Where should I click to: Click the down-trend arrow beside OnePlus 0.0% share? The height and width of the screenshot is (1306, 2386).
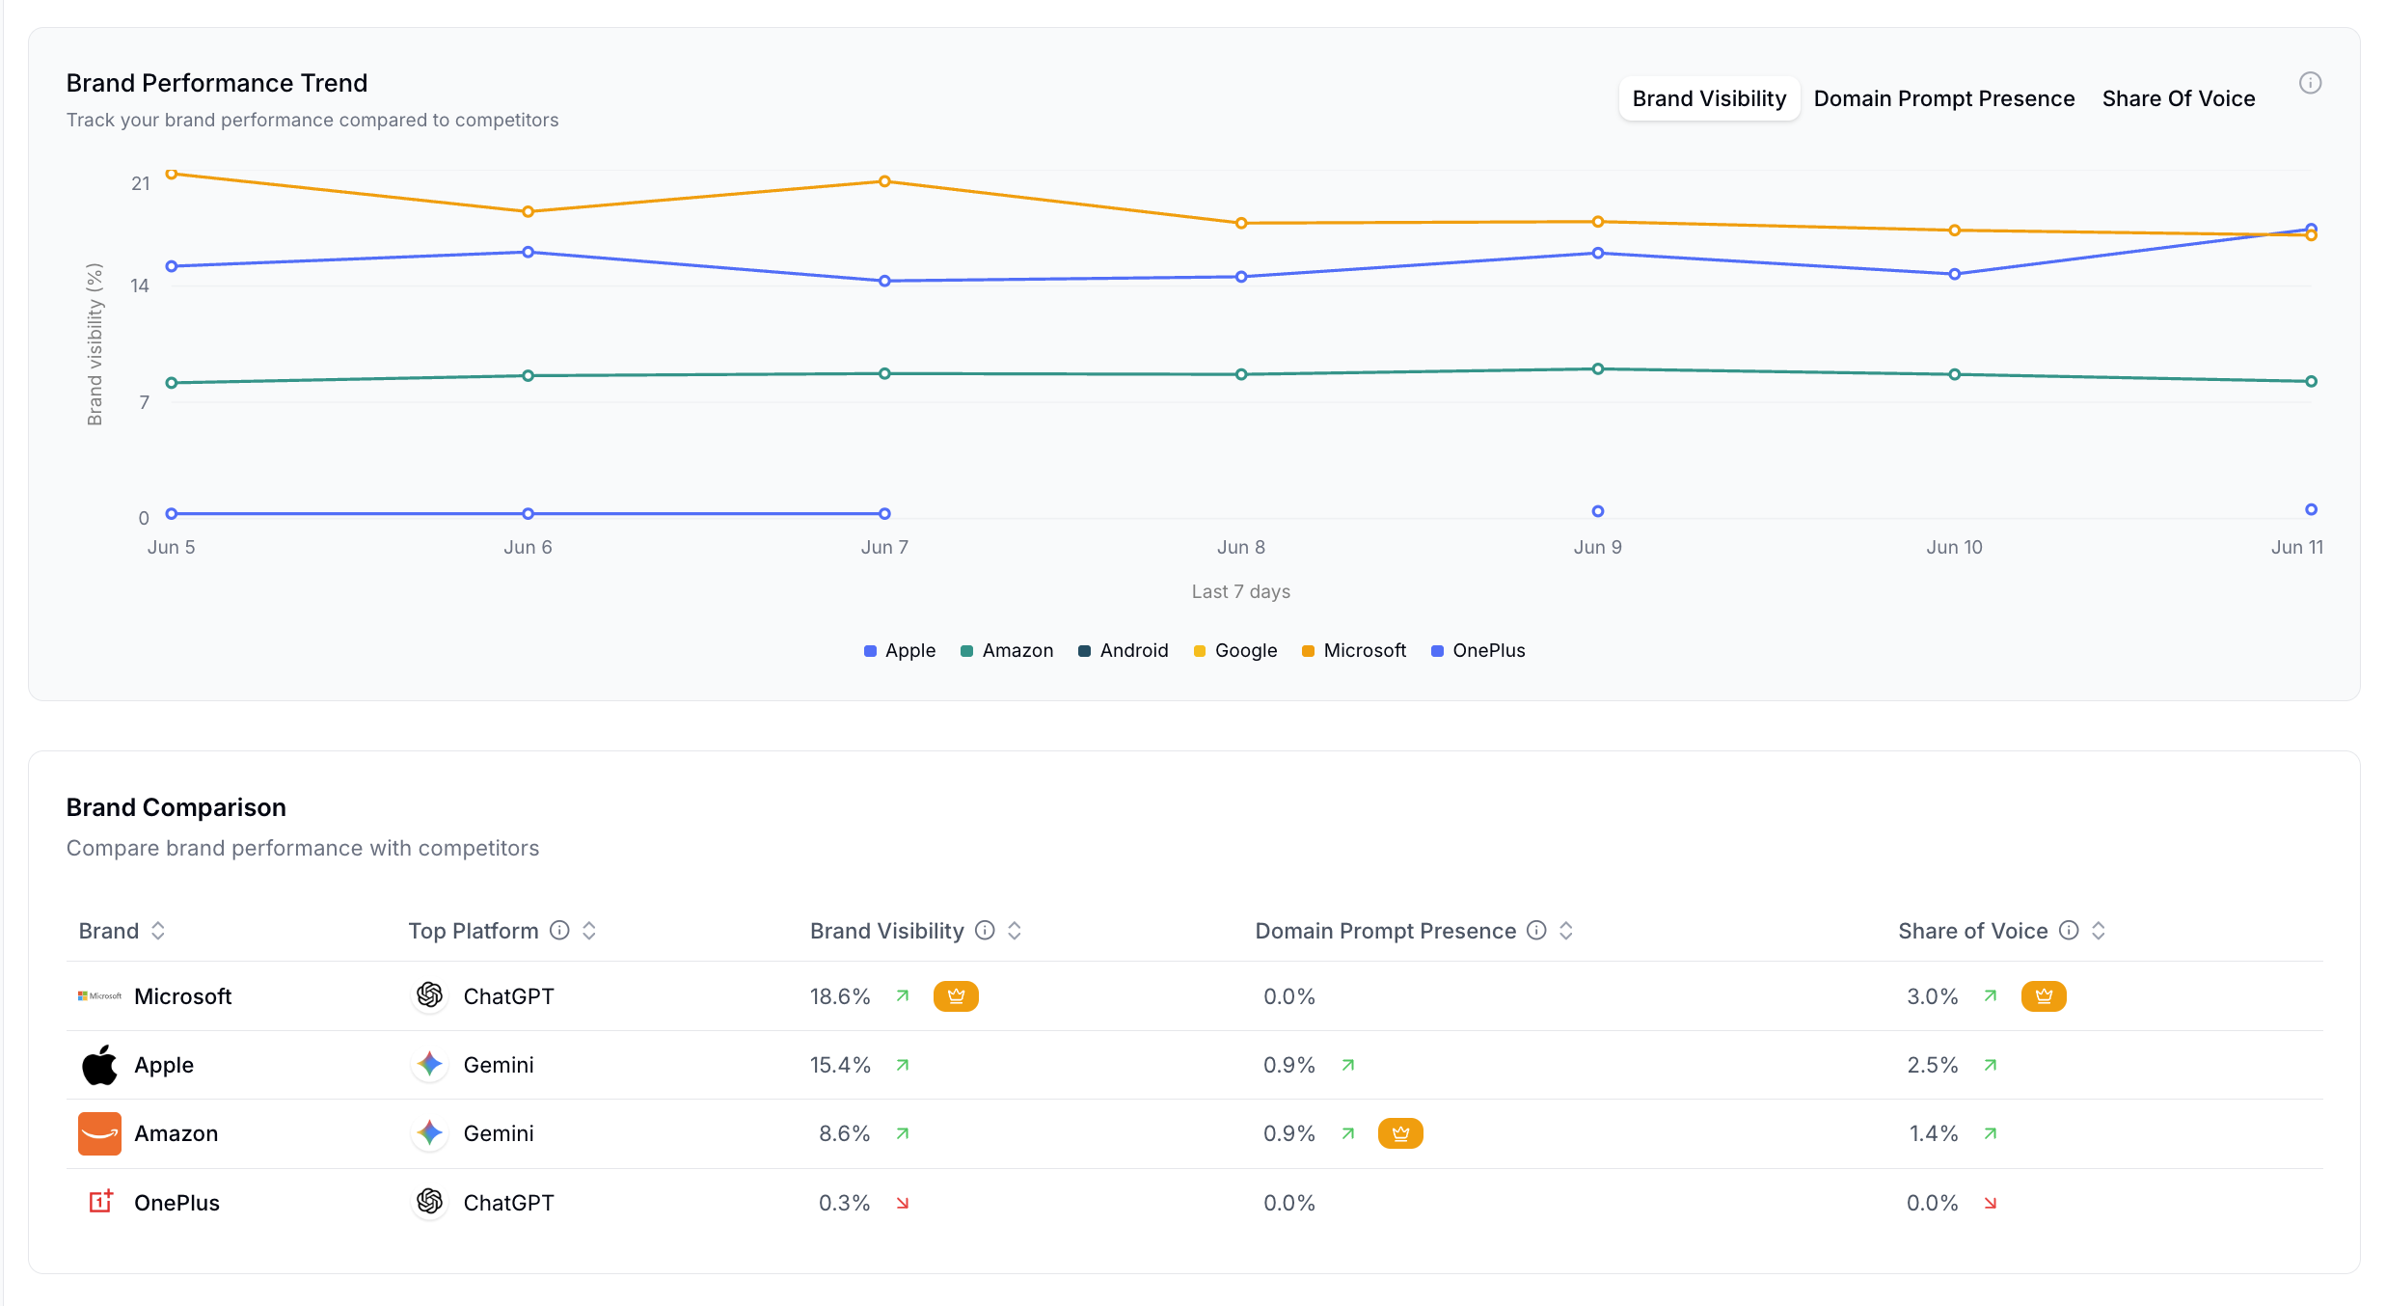1991,1203
